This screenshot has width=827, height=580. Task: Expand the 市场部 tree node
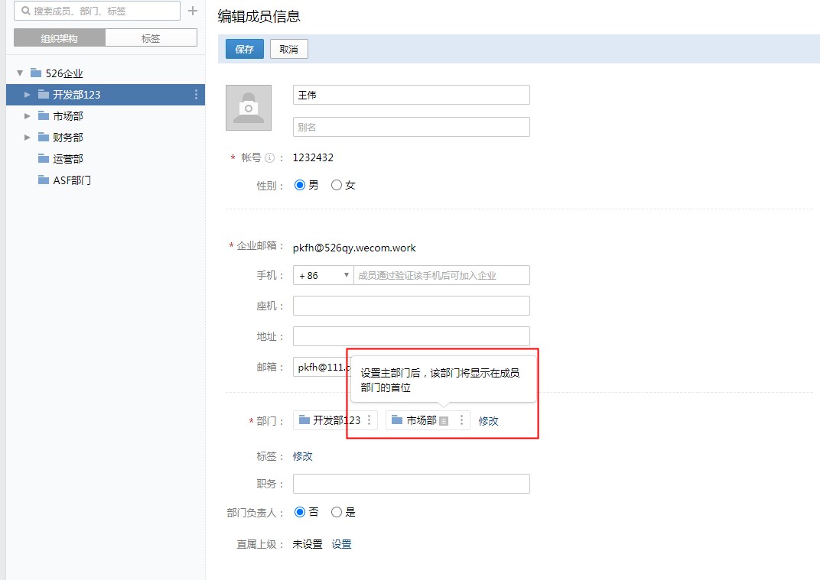pos(28,116)
